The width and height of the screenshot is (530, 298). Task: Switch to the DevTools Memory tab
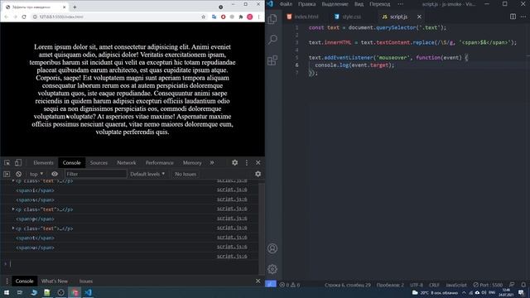pyautogui.click(x=192, y=163)
